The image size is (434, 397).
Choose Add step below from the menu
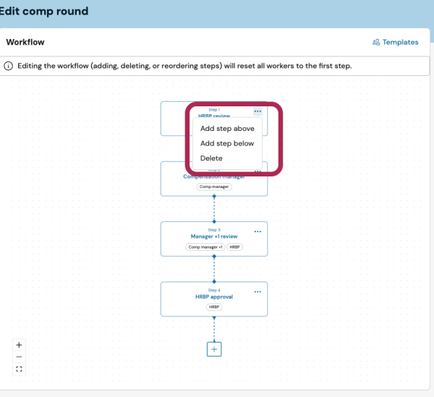tap(227, 143)
